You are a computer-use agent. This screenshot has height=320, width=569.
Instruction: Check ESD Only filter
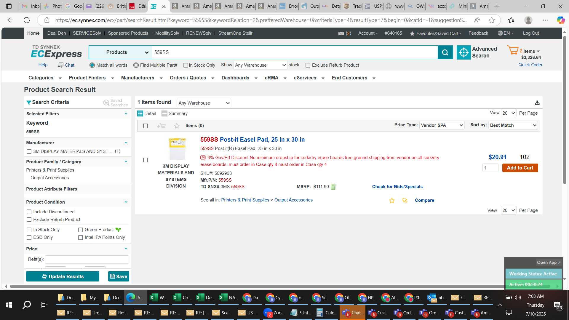click(29, 238)
